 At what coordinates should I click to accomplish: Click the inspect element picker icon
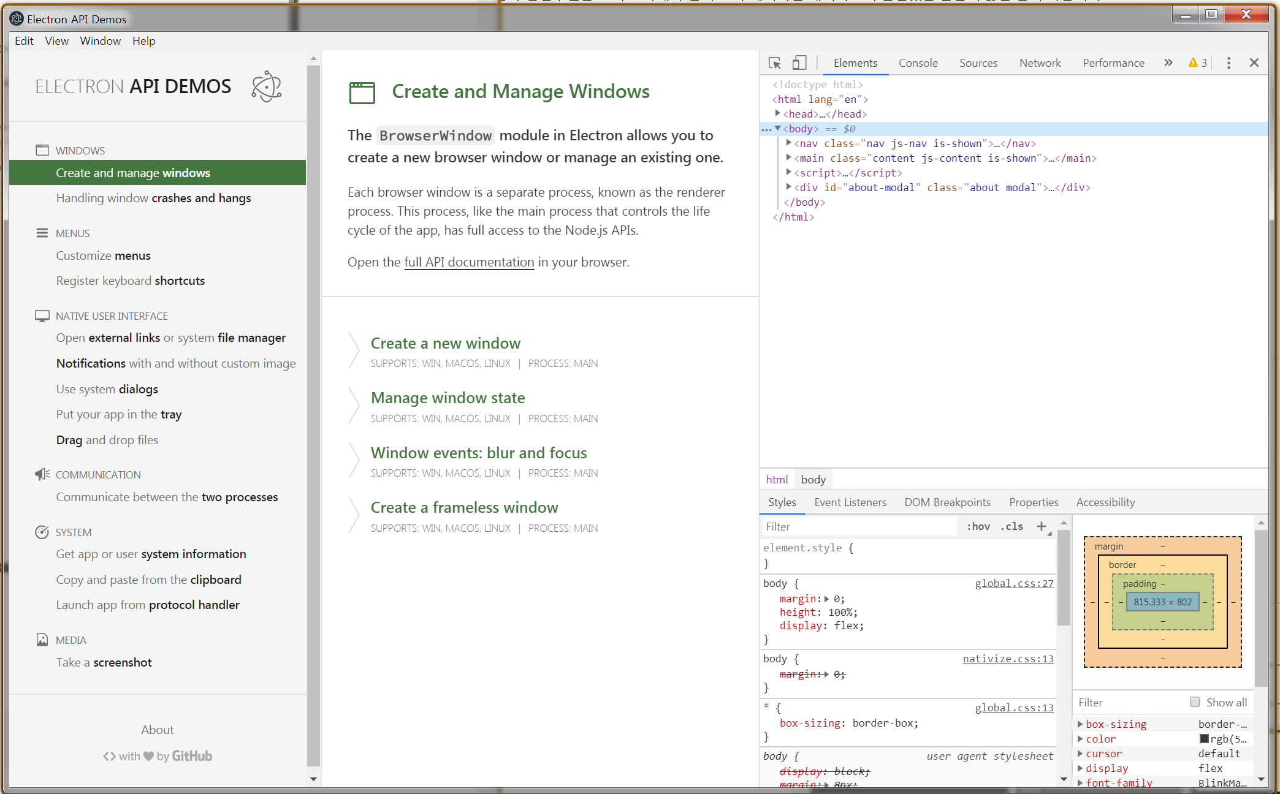click(774, 63)
